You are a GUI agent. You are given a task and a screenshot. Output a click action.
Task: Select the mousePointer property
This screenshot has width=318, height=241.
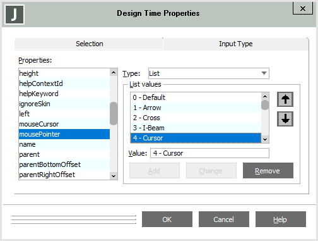(x=64, y=134)
